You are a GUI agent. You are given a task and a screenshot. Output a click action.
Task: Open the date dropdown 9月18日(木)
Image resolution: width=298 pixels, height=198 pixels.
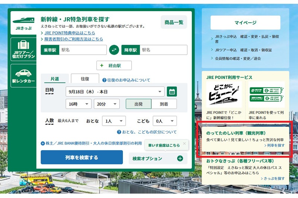[115, 92]
